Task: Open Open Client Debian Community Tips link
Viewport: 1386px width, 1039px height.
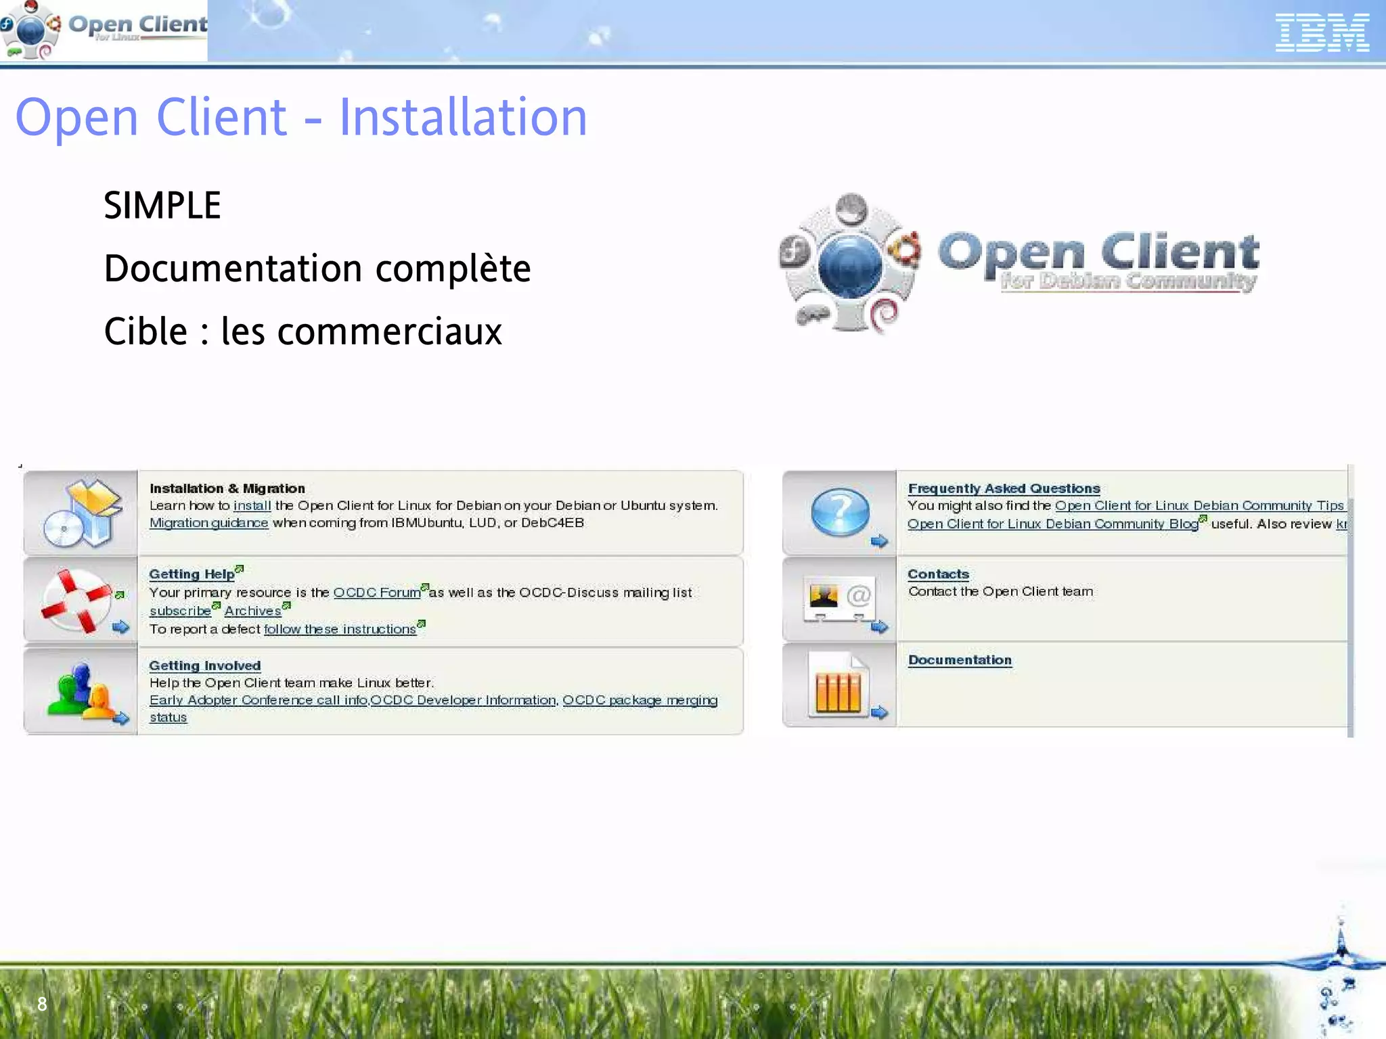Action: click(1199, 505)
